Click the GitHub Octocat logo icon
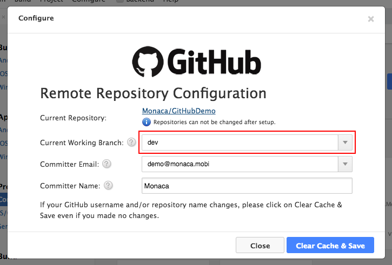 pos(148,61)
